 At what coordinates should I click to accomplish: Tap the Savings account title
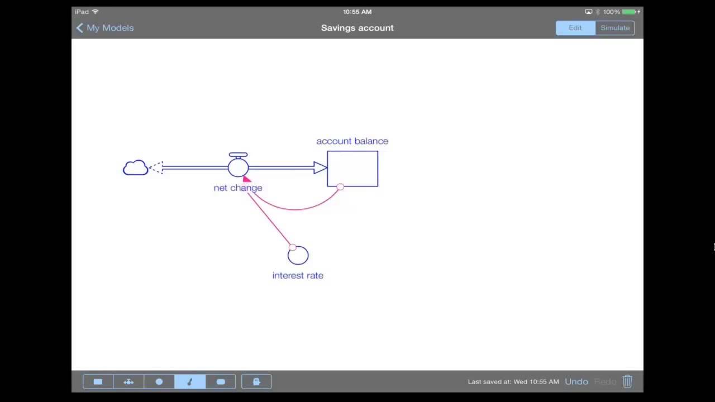point(357,28)
